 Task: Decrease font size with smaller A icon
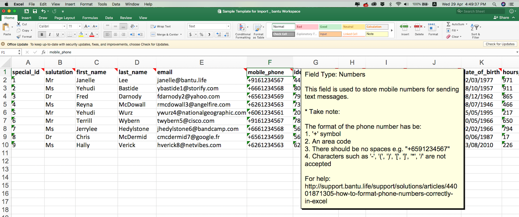[x=95, y=26]
